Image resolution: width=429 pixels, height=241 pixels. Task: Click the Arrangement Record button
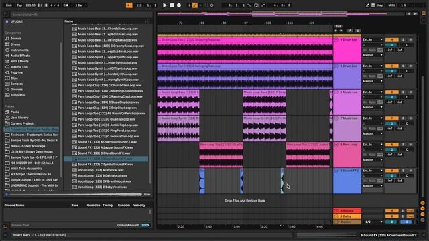pos(179,5)
